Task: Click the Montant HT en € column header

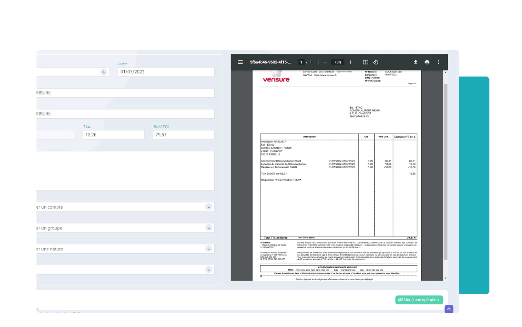Action: (x=405, y=136)
